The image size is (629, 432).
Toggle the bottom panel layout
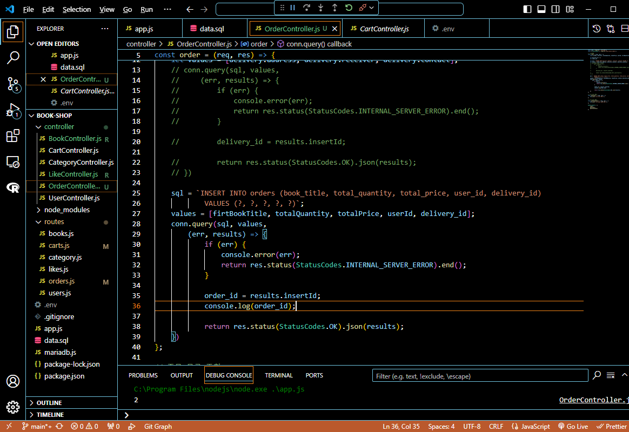pos(541,9)
